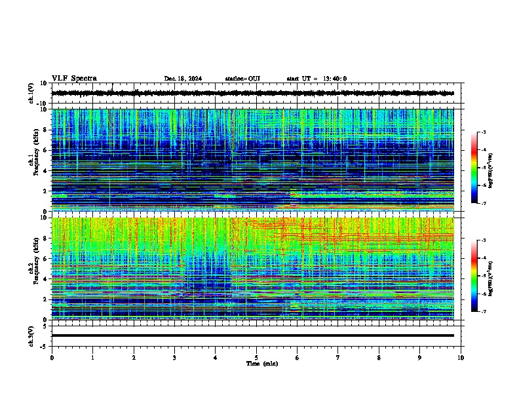This screenshot has height=401, width=519.
Task: Click the -3 label on ch.1 colorbar
Action: tap(484, 132)
